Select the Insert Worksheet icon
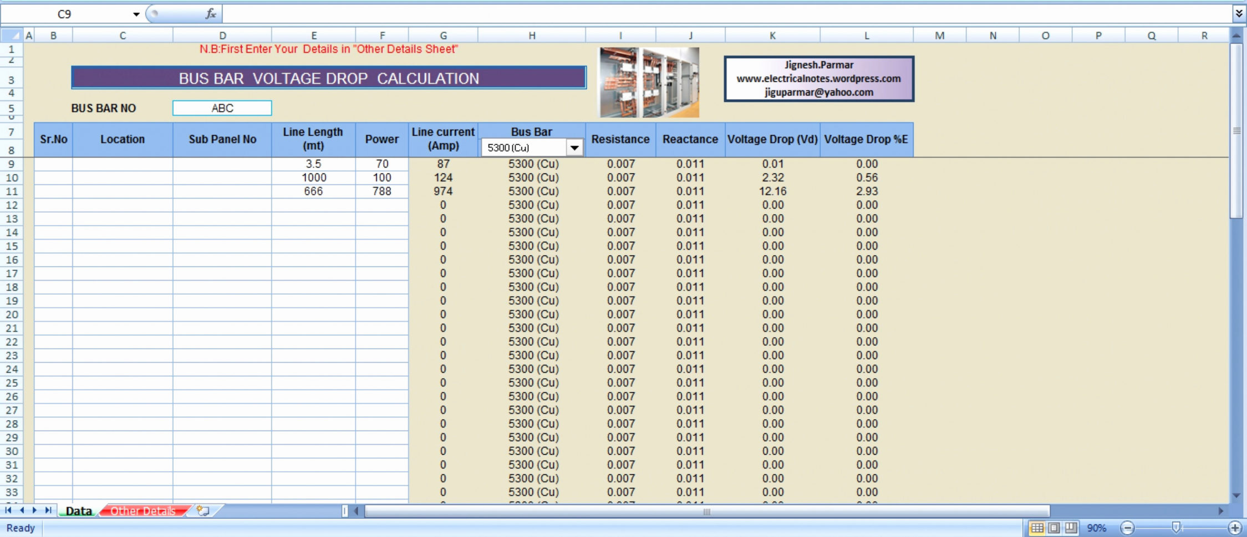This screenshot has width=1247, height=537. pos(202,510)
